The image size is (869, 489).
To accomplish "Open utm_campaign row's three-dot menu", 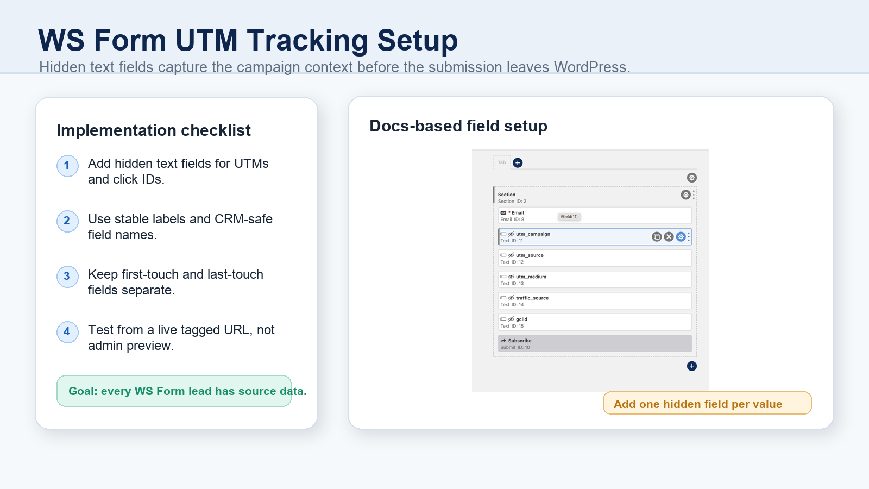I will point(689,236).
